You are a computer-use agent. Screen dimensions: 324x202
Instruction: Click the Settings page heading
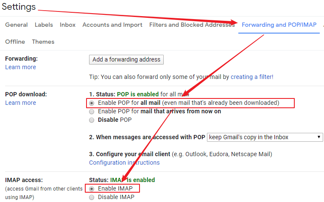(x=19, y=7)
